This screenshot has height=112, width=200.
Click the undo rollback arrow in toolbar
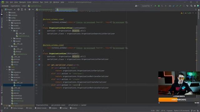click(187, 6)
